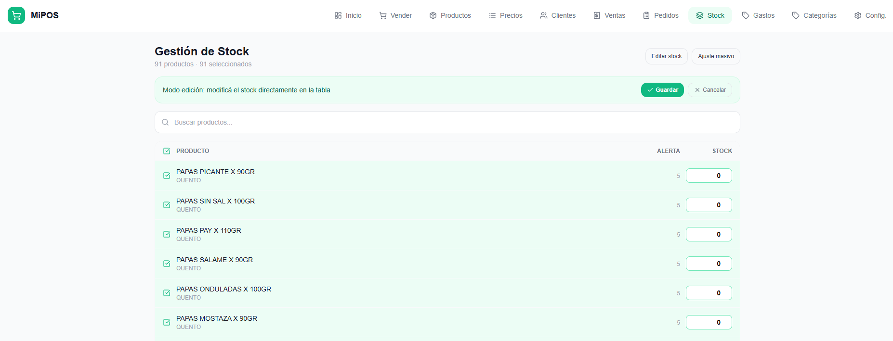893x341 pixels.
Task: Click the 'Modo edición' notice text
Action: 247,90
